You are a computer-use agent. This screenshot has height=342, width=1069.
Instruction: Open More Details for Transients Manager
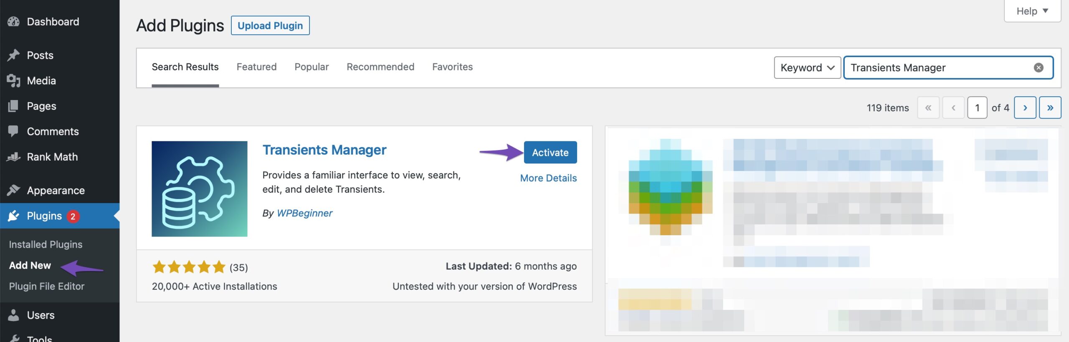pos(548,178)
